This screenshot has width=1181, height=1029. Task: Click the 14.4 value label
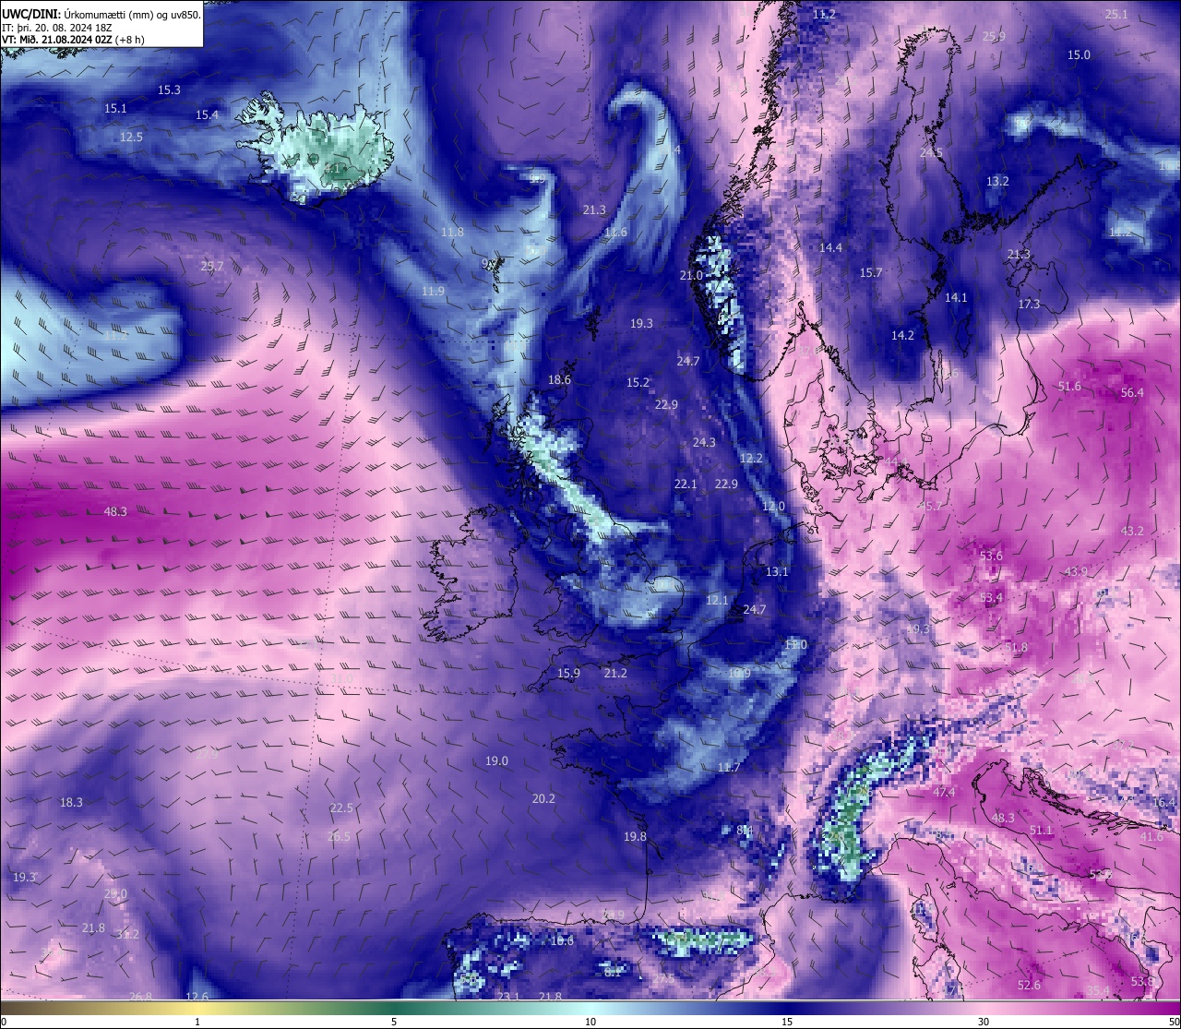pos(830,248)
